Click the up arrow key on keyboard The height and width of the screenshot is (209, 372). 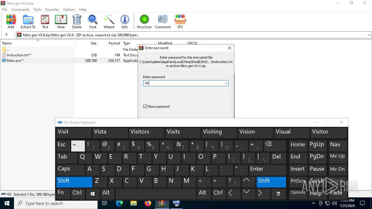[x=248, y=182]
